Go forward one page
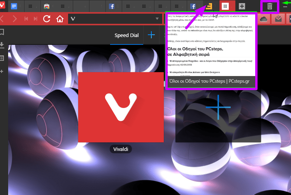291x195 pixels. 14,19
